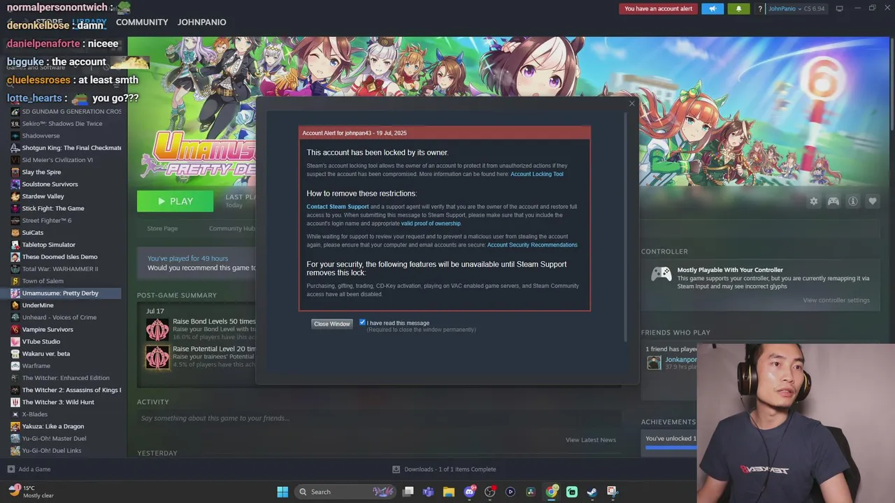
Task: Select Town of Salem in library
Action: [x=43, y=281]
